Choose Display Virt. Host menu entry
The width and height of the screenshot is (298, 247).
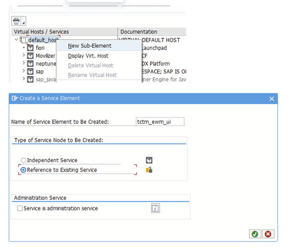click(88, 56)
